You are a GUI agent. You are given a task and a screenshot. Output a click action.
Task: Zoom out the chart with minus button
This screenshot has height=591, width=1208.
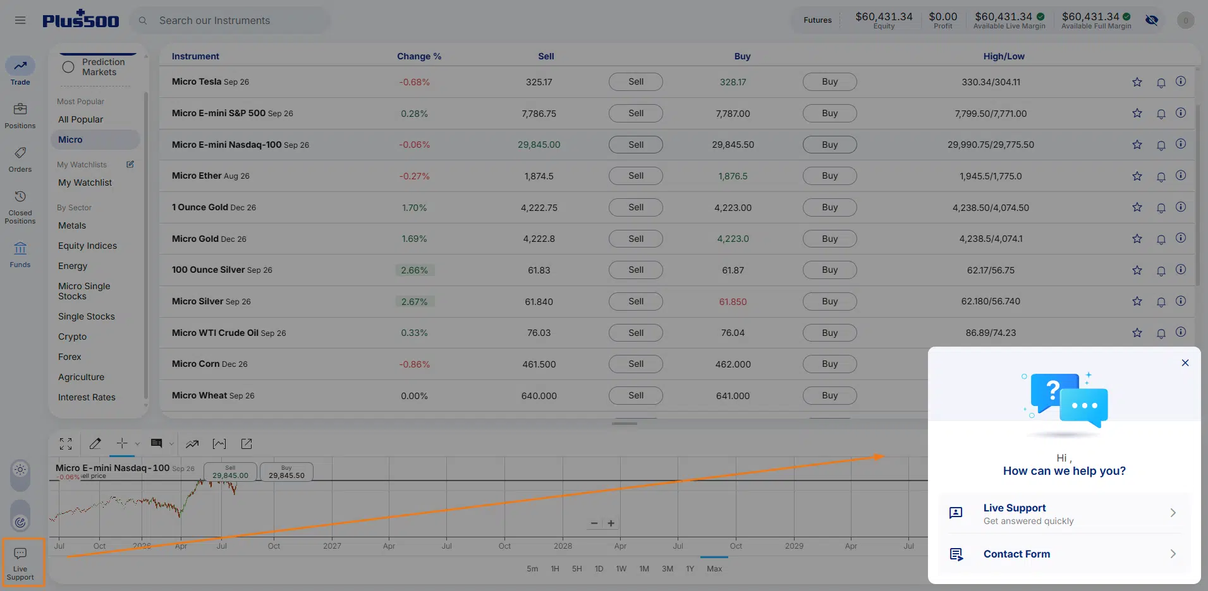pyautogui.click(x=594, y=523)
